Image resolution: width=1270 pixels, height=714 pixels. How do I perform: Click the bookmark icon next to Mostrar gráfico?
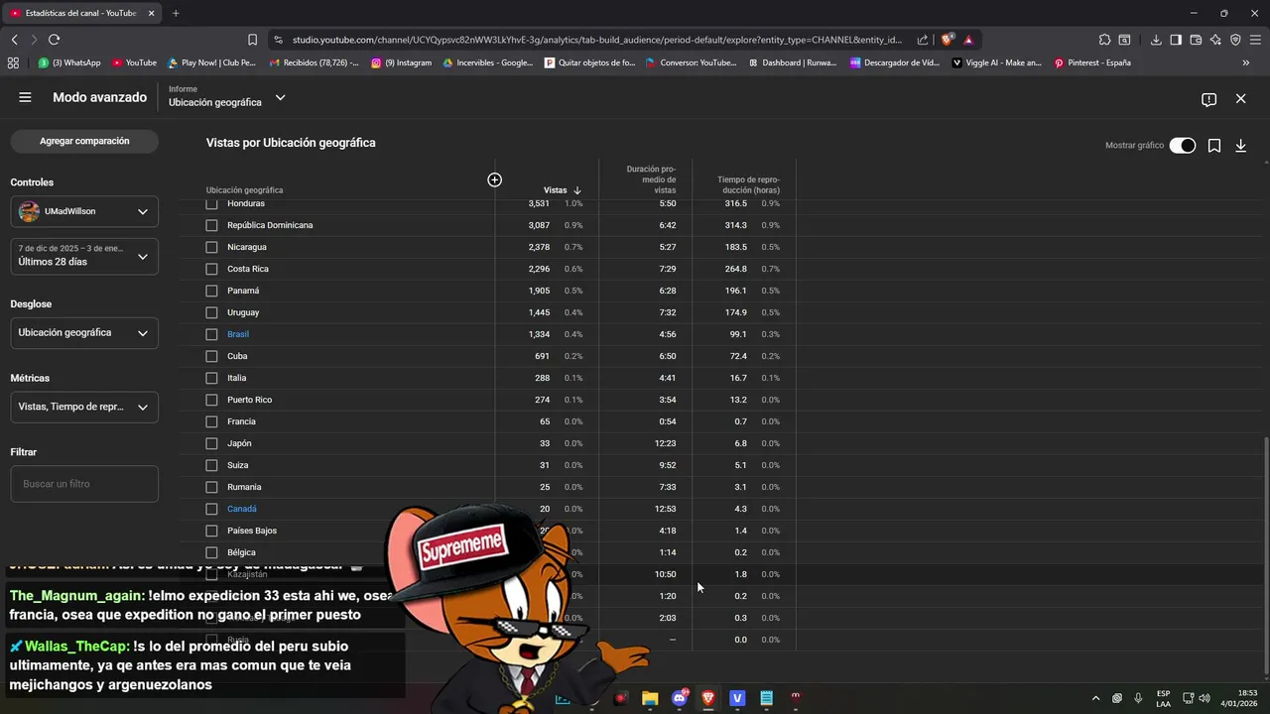[1213, 146]
